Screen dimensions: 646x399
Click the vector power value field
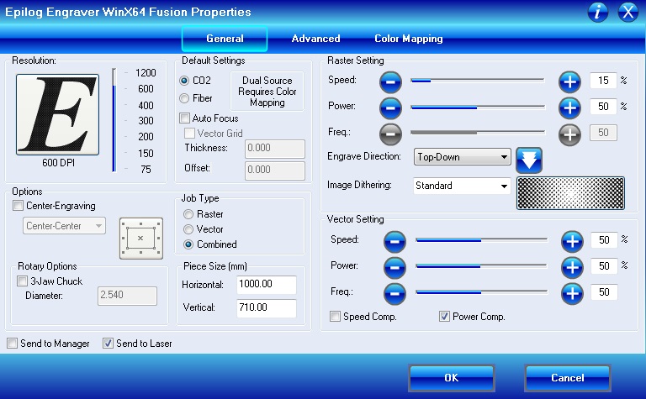pos(604,266)
